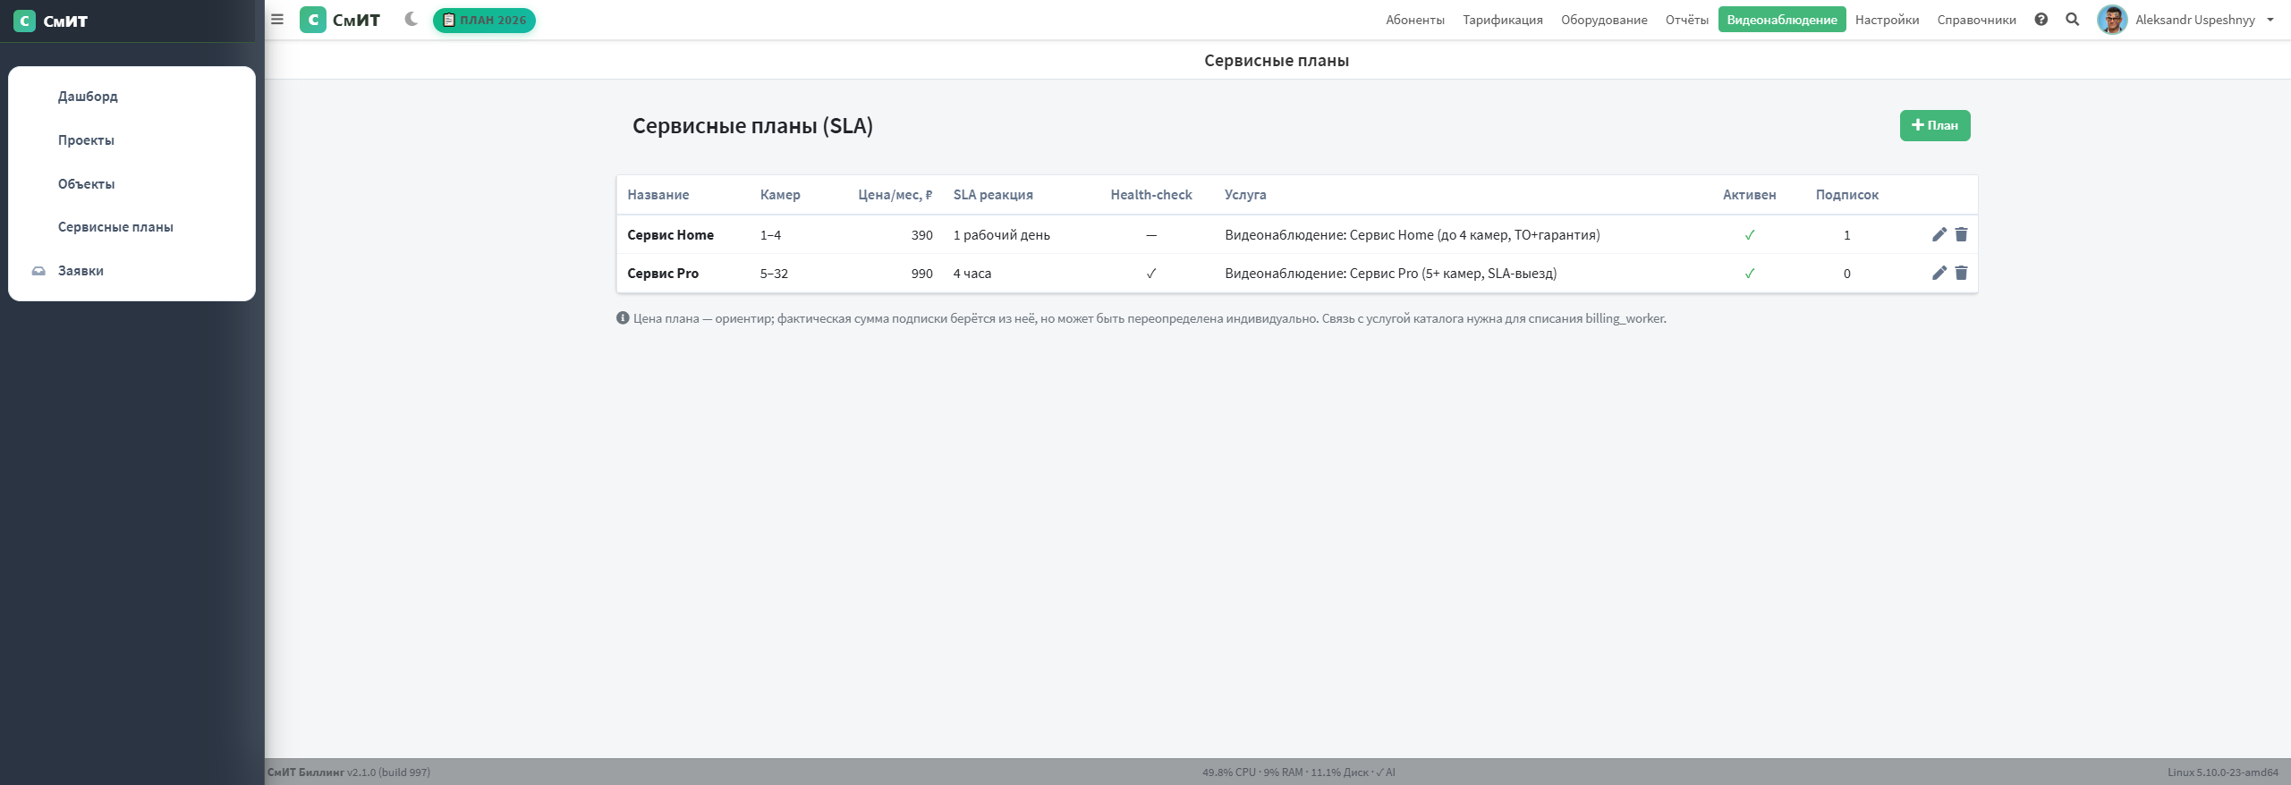
Task: Delete the Сервис Pro plan with the trash icon
Action: click(1961, 273)
